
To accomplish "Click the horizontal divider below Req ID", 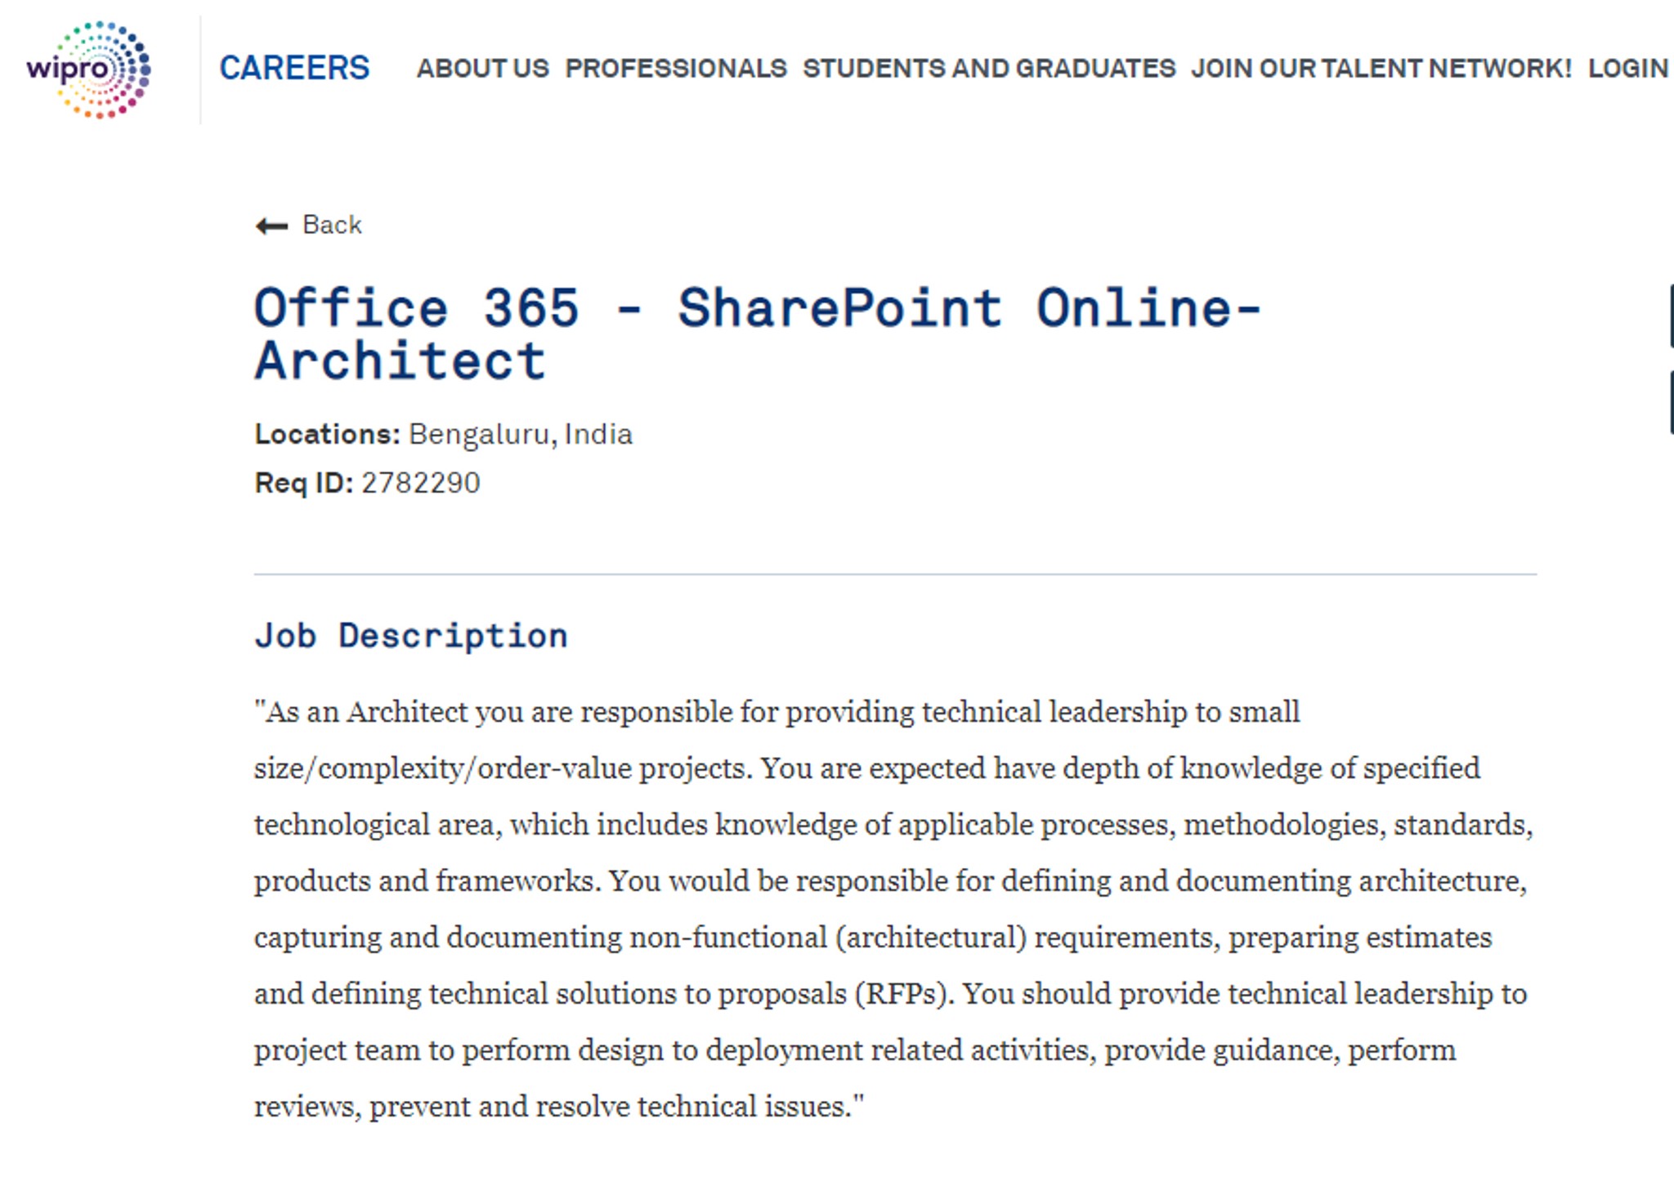I will (x=895, y=575).
